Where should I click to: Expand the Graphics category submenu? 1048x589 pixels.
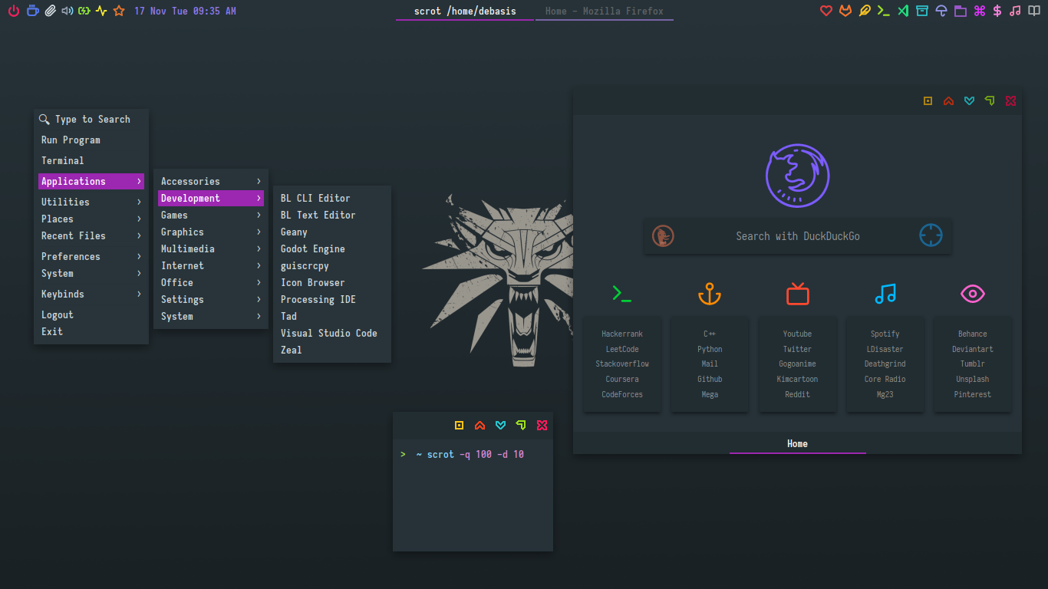click(x=211, y=232)
